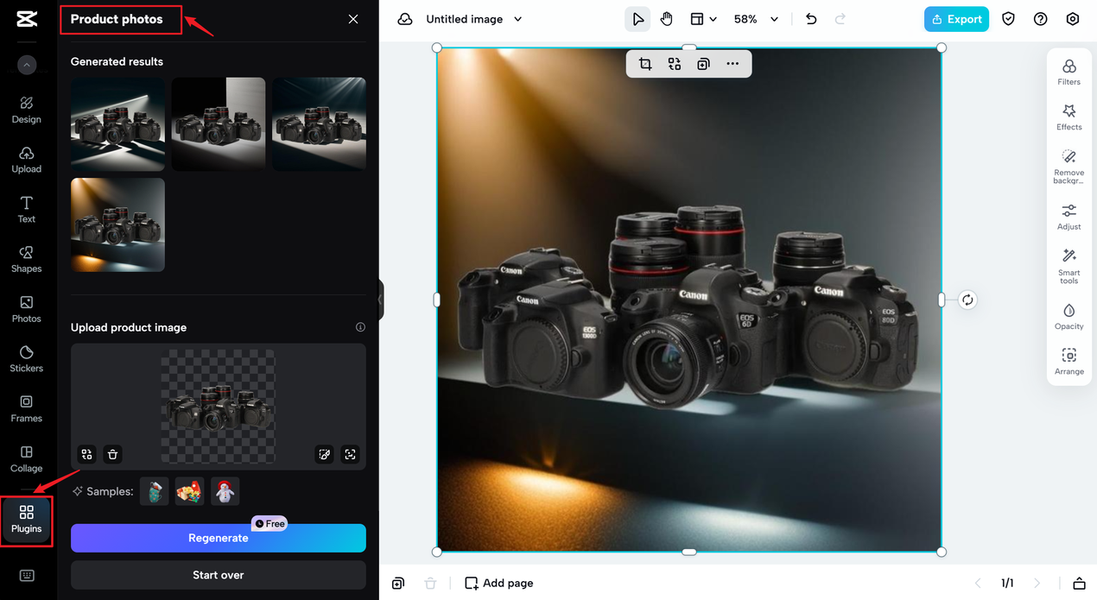Redo the last action
The height and width of the screenshot is (600, 1097).
click(x=840, y=19)
